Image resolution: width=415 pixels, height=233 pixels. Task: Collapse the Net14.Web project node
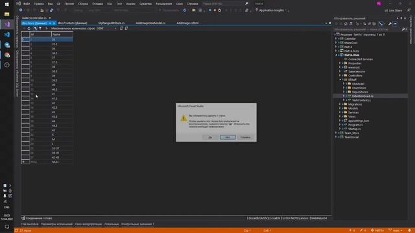[336, 55]
